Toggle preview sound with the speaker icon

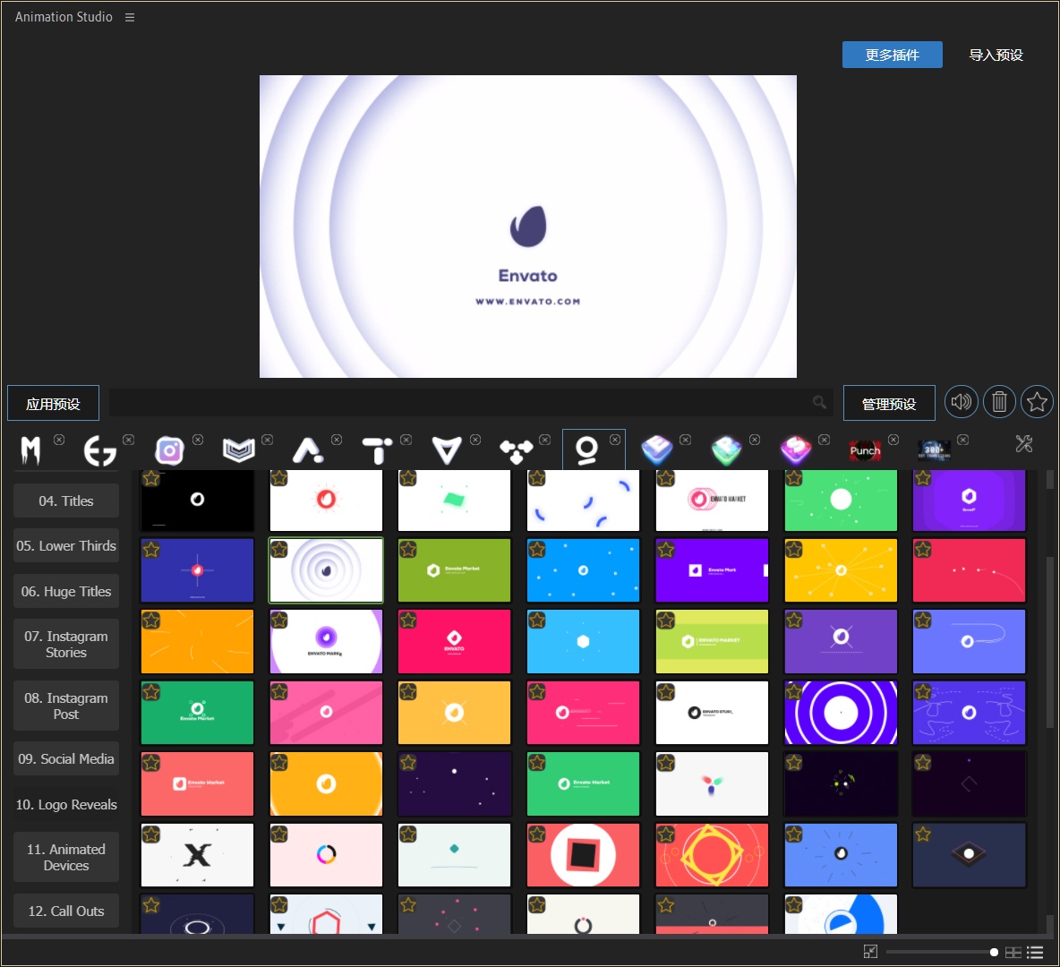(962, 402)
